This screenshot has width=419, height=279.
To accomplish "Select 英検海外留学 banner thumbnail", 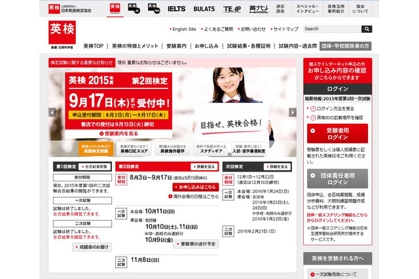I will [x=172, y=149].
